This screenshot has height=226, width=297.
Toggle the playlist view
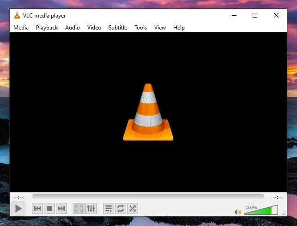[109, 208]
